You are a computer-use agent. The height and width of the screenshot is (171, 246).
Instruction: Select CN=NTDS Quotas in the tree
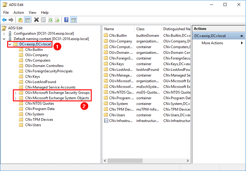(x=40, y=103)
